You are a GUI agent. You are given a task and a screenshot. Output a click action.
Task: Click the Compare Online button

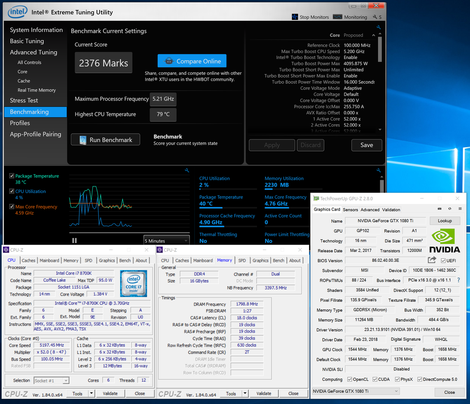pyautogui.click(x=192, y=61)
